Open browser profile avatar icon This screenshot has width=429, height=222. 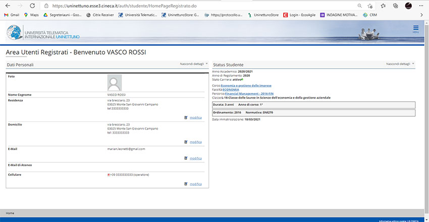[408, 6]
